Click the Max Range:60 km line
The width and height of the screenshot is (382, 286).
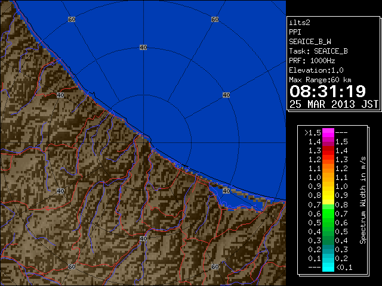pos(321,80)
